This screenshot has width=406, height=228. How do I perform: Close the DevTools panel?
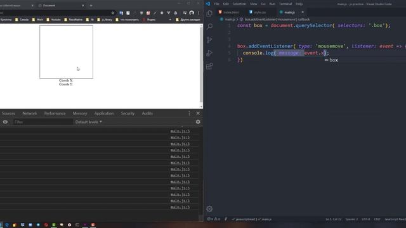point(198,113)
